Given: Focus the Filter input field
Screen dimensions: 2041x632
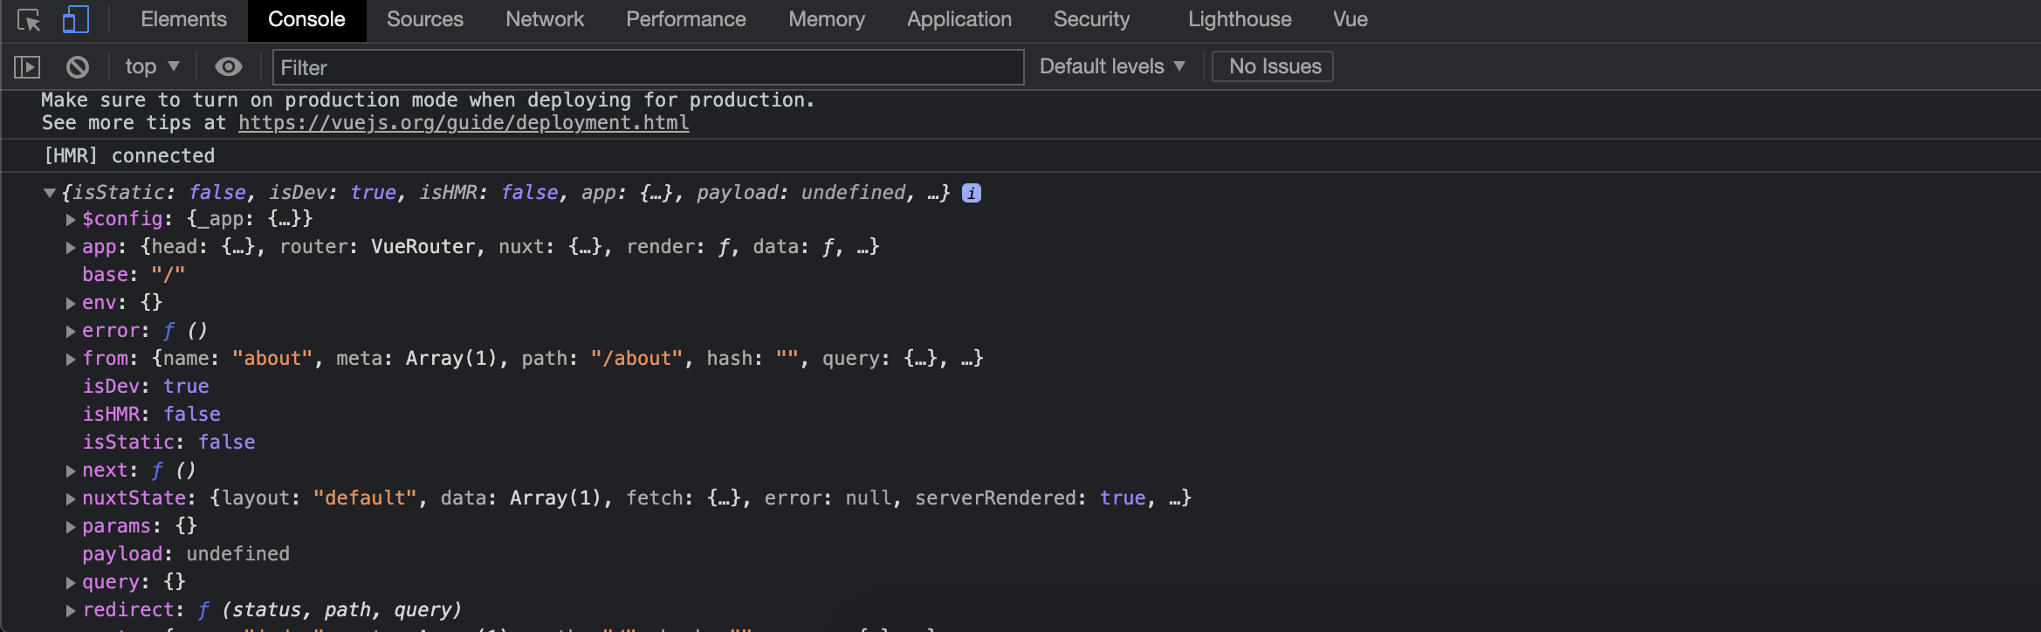Looking at the screenshot, I should pyautogui.click(x=648, y=67).
